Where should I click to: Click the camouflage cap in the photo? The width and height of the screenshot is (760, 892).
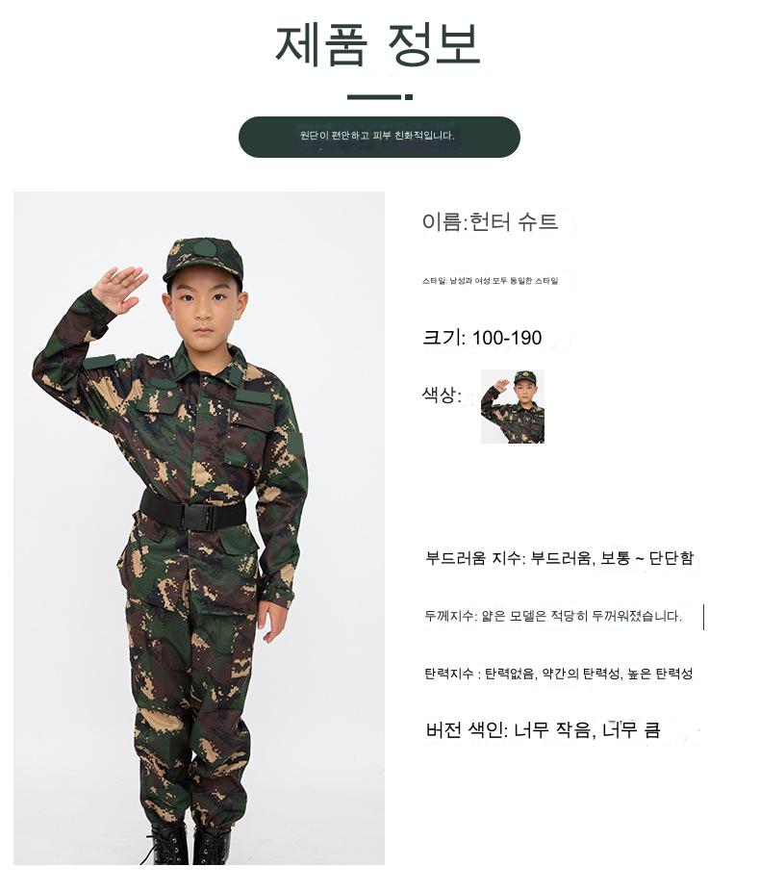pyautogui.click(x=203, y=261)
